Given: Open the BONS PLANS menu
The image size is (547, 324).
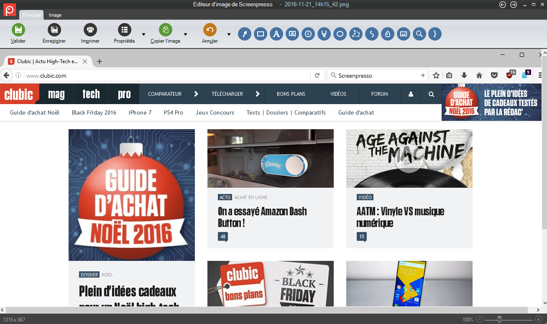Looking at the screenshot, I should point(291,94).
